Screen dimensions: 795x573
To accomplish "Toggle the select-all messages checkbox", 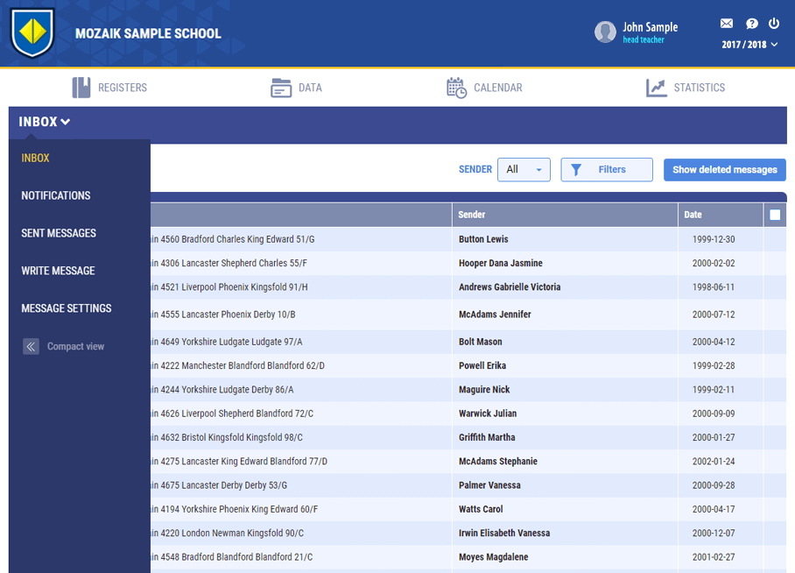I will click(775, 215).
